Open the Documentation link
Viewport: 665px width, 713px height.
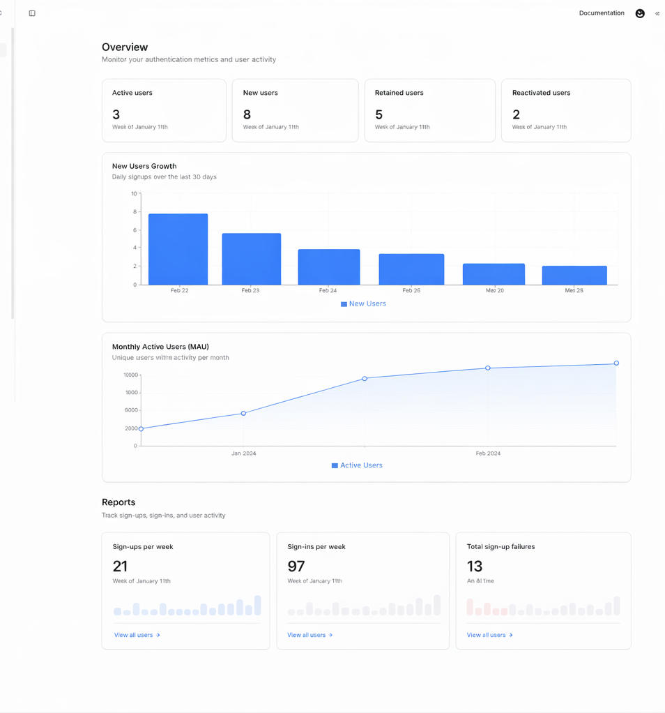[x=601, y=13]
